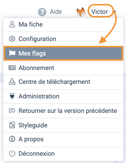Screen dimensions: 127x163
Task: Click the info circle icon beside A propos
Action: (12, 139)
